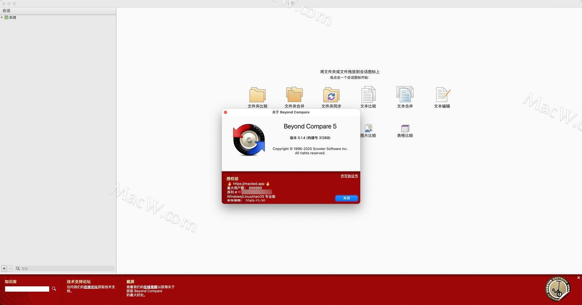Click the 关闭 button in About dialog
Image resolution: width=582 pixels, height=305 pixels.
click(346, 198)
